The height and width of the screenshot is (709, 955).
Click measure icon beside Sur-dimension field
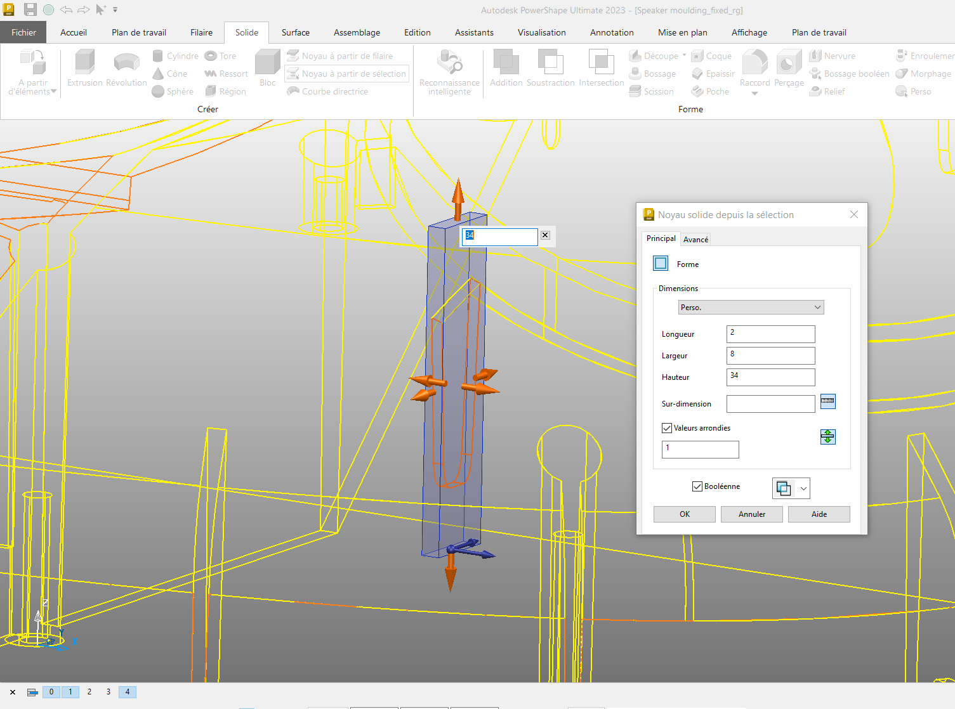tap(827, 401)
